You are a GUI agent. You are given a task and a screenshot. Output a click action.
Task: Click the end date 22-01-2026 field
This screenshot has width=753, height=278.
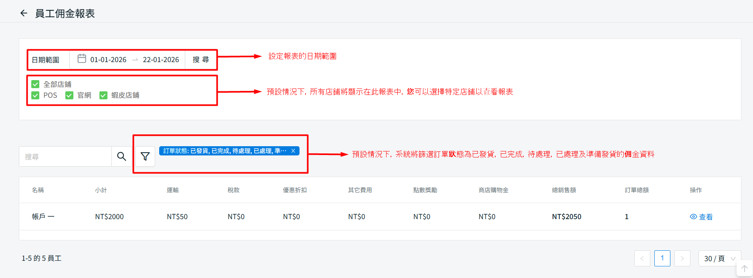[161, 60]
